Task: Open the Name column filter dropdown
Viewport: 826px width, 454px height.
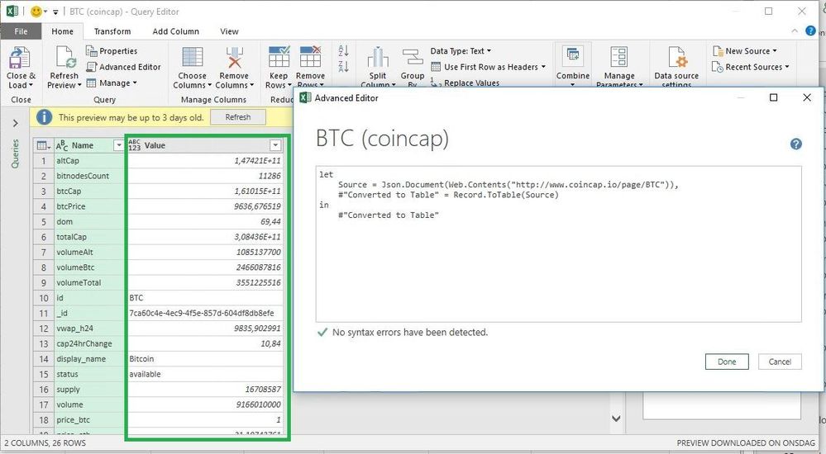Action: point(118,146)
